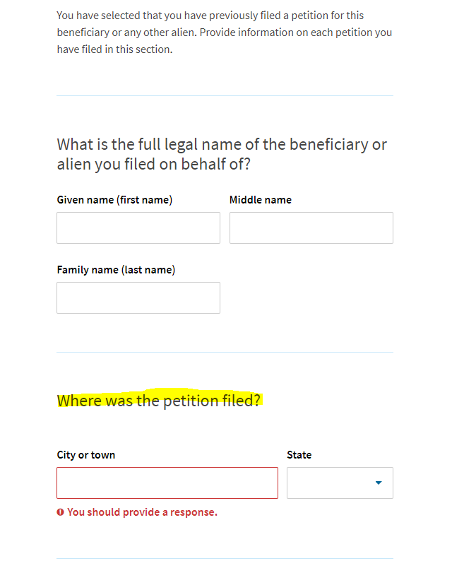Click the red error exclamation icon
The height and width of the screenshot is (573, 464).
(x=60, y=512)
